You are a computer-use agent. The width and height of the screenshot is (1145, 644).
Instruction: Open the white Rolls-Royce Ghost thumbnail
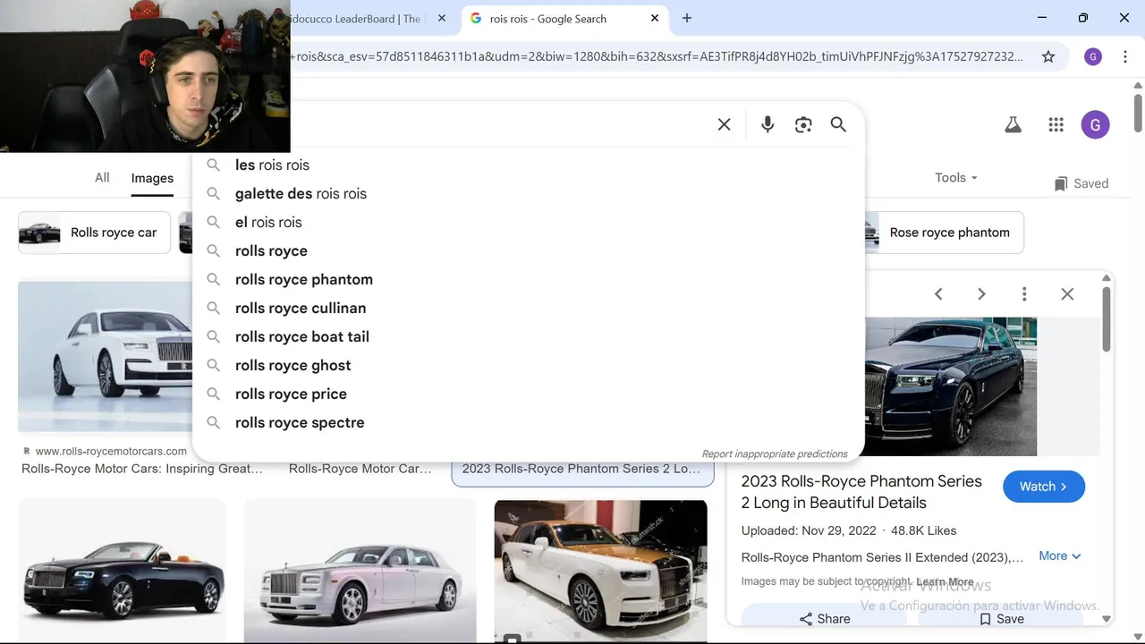pyautogui.click(x=106, y=356)
